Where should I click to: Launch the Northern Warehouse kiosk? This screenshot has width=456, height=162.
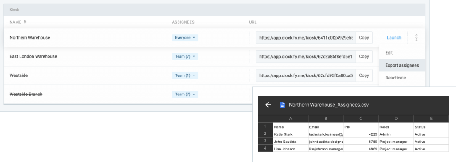(x=394, y=37)
